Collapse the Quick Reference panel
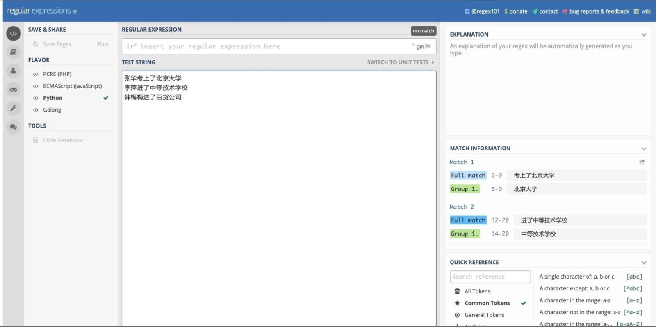This screenshot has width=656, height=327. click(x=644, y=263)
